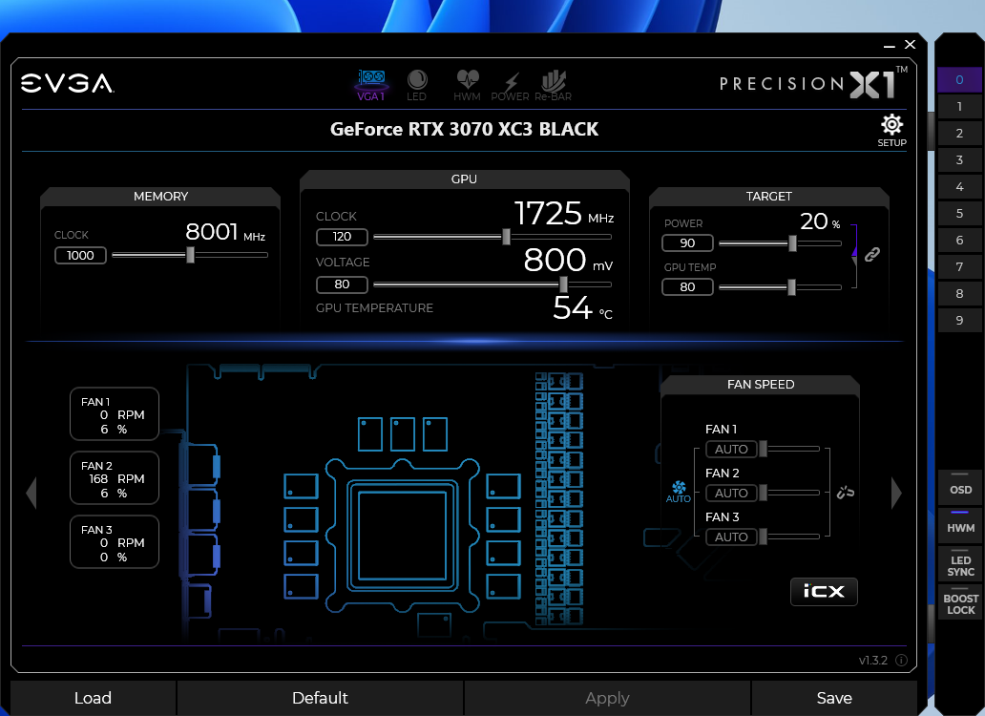Click the GeForce RTX 3070 XC3 BLACK title
Viewport: 985px width, 716px height.
pyautogui.click(x=464, y=129)
